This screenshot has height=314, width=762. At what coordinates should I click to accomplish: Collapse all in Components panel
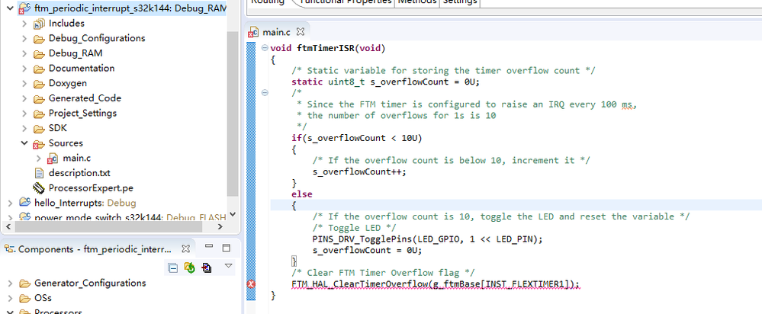tap(172, 268)
